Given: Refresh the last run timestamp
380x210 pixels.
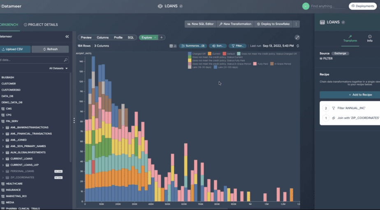Looking at the screenshot, I should click(298, 46).
